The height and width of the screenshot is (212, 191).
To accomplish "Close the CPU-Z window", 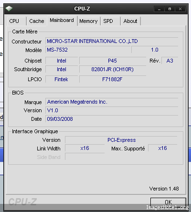I will coord(180,9).
